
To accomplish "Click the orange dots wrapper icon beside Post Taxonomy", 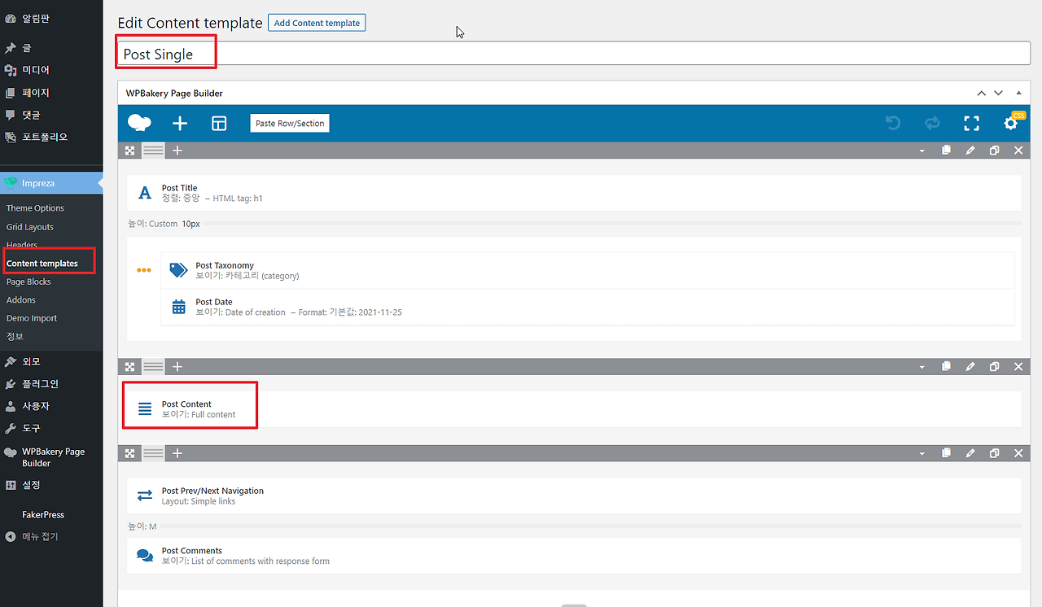I will (144, 270).
